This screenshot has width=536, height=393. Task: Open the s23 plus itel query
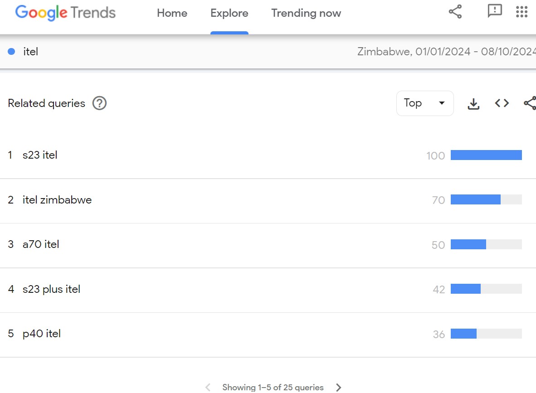tap(51, 289)
